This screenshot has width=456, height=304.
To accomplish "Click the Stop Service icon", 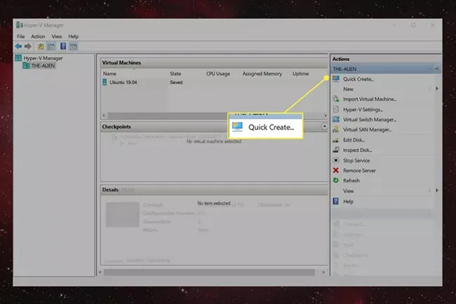I will tap(337, 160).
